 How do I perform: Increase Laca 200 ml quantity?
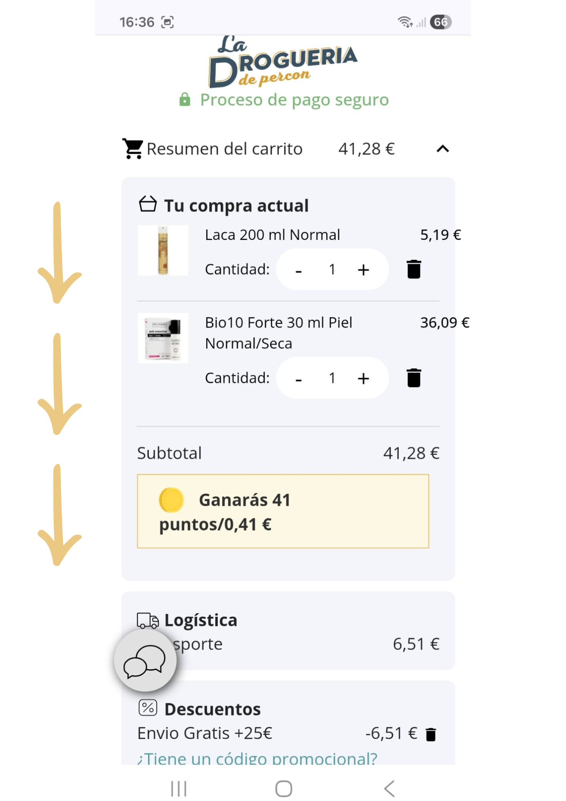click(363, 270)
